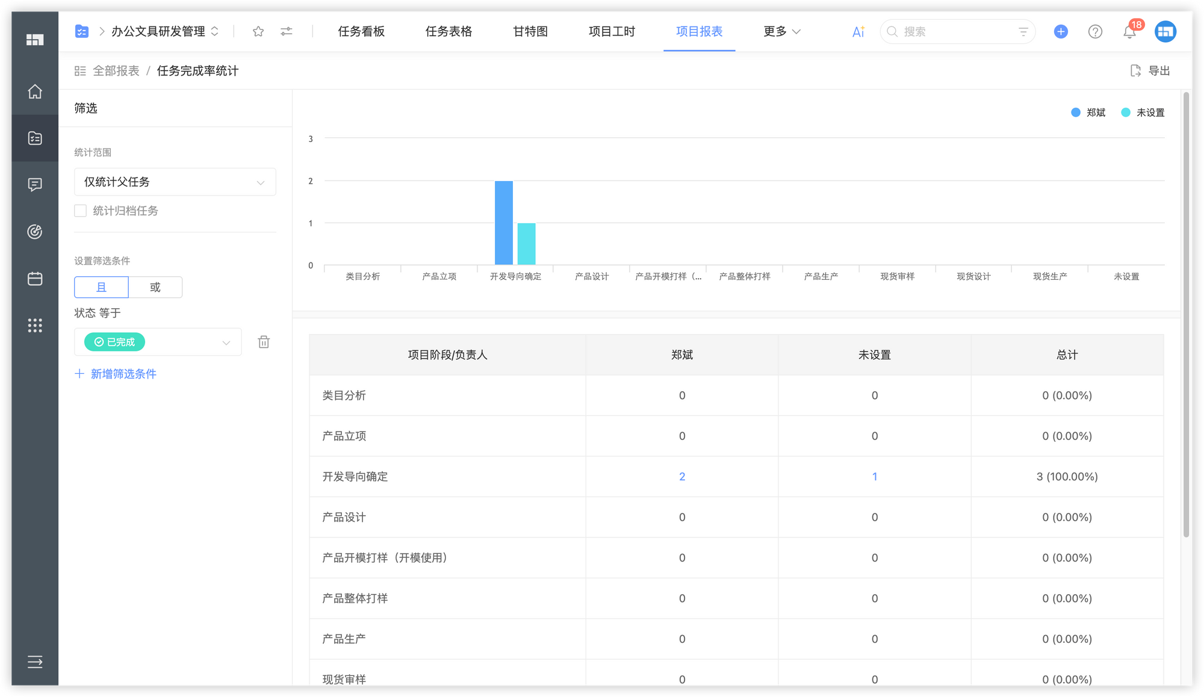Viewport: 1204px width, 697px height.
Task: Open the calendar icon in the sidebar
Action: click(x=35, y=279)
